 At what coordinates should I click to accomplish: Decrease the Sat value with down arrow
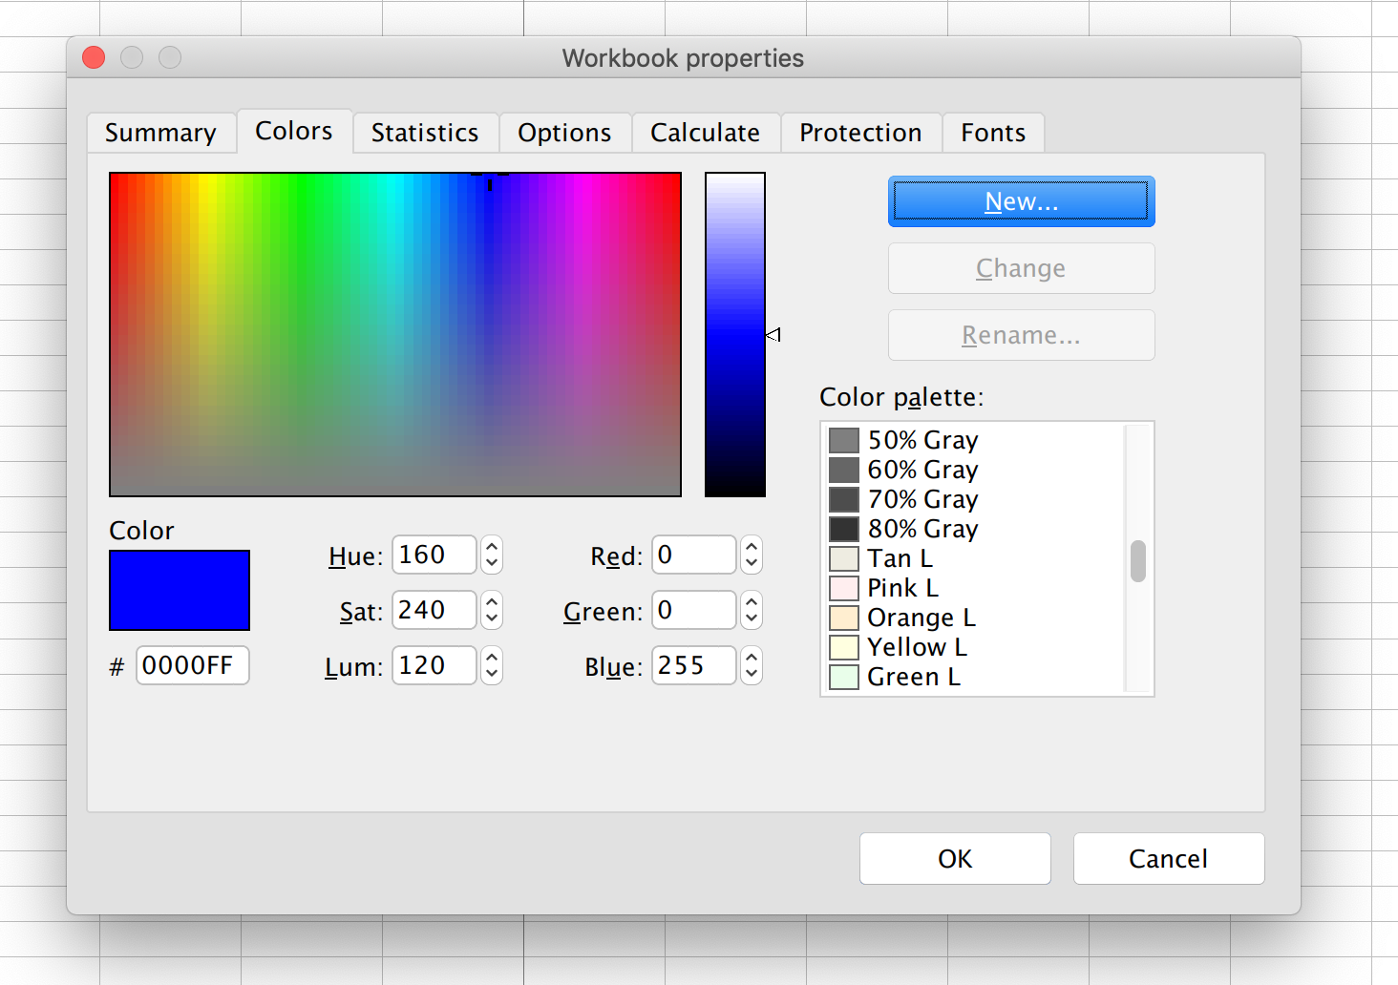click(x=492, y=618)
